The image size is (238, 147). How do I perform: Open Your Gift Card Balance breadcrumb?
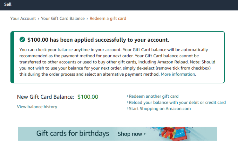tap(63, 18)
